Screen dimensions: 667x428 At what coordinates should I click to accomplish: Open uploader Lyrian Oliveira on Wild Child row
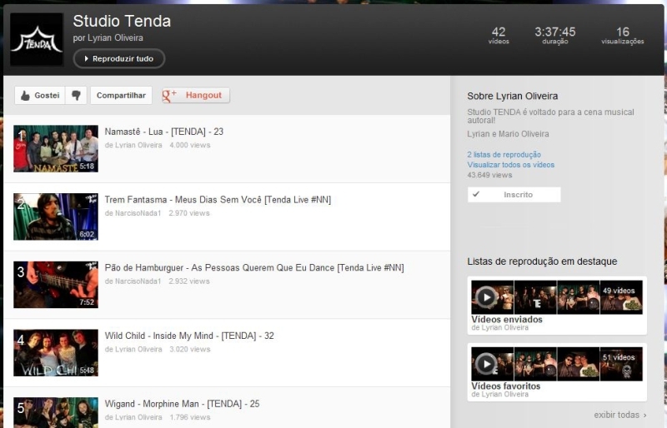(x=138, y=349)
